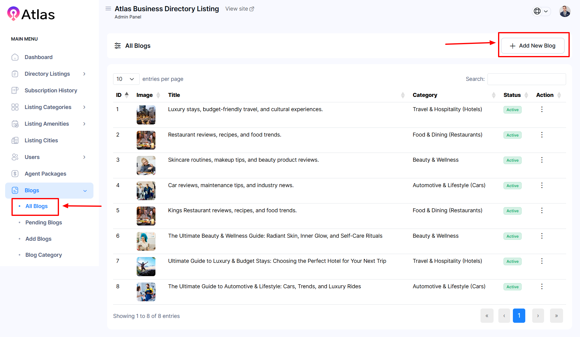Click the Add New Blog button
Screen dimensions: 580x337
(533, 46)
